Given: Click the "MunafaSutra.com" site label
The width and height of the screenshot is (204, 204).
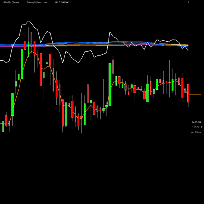Looking at the screenshot, I should click(x=37, y=2).
